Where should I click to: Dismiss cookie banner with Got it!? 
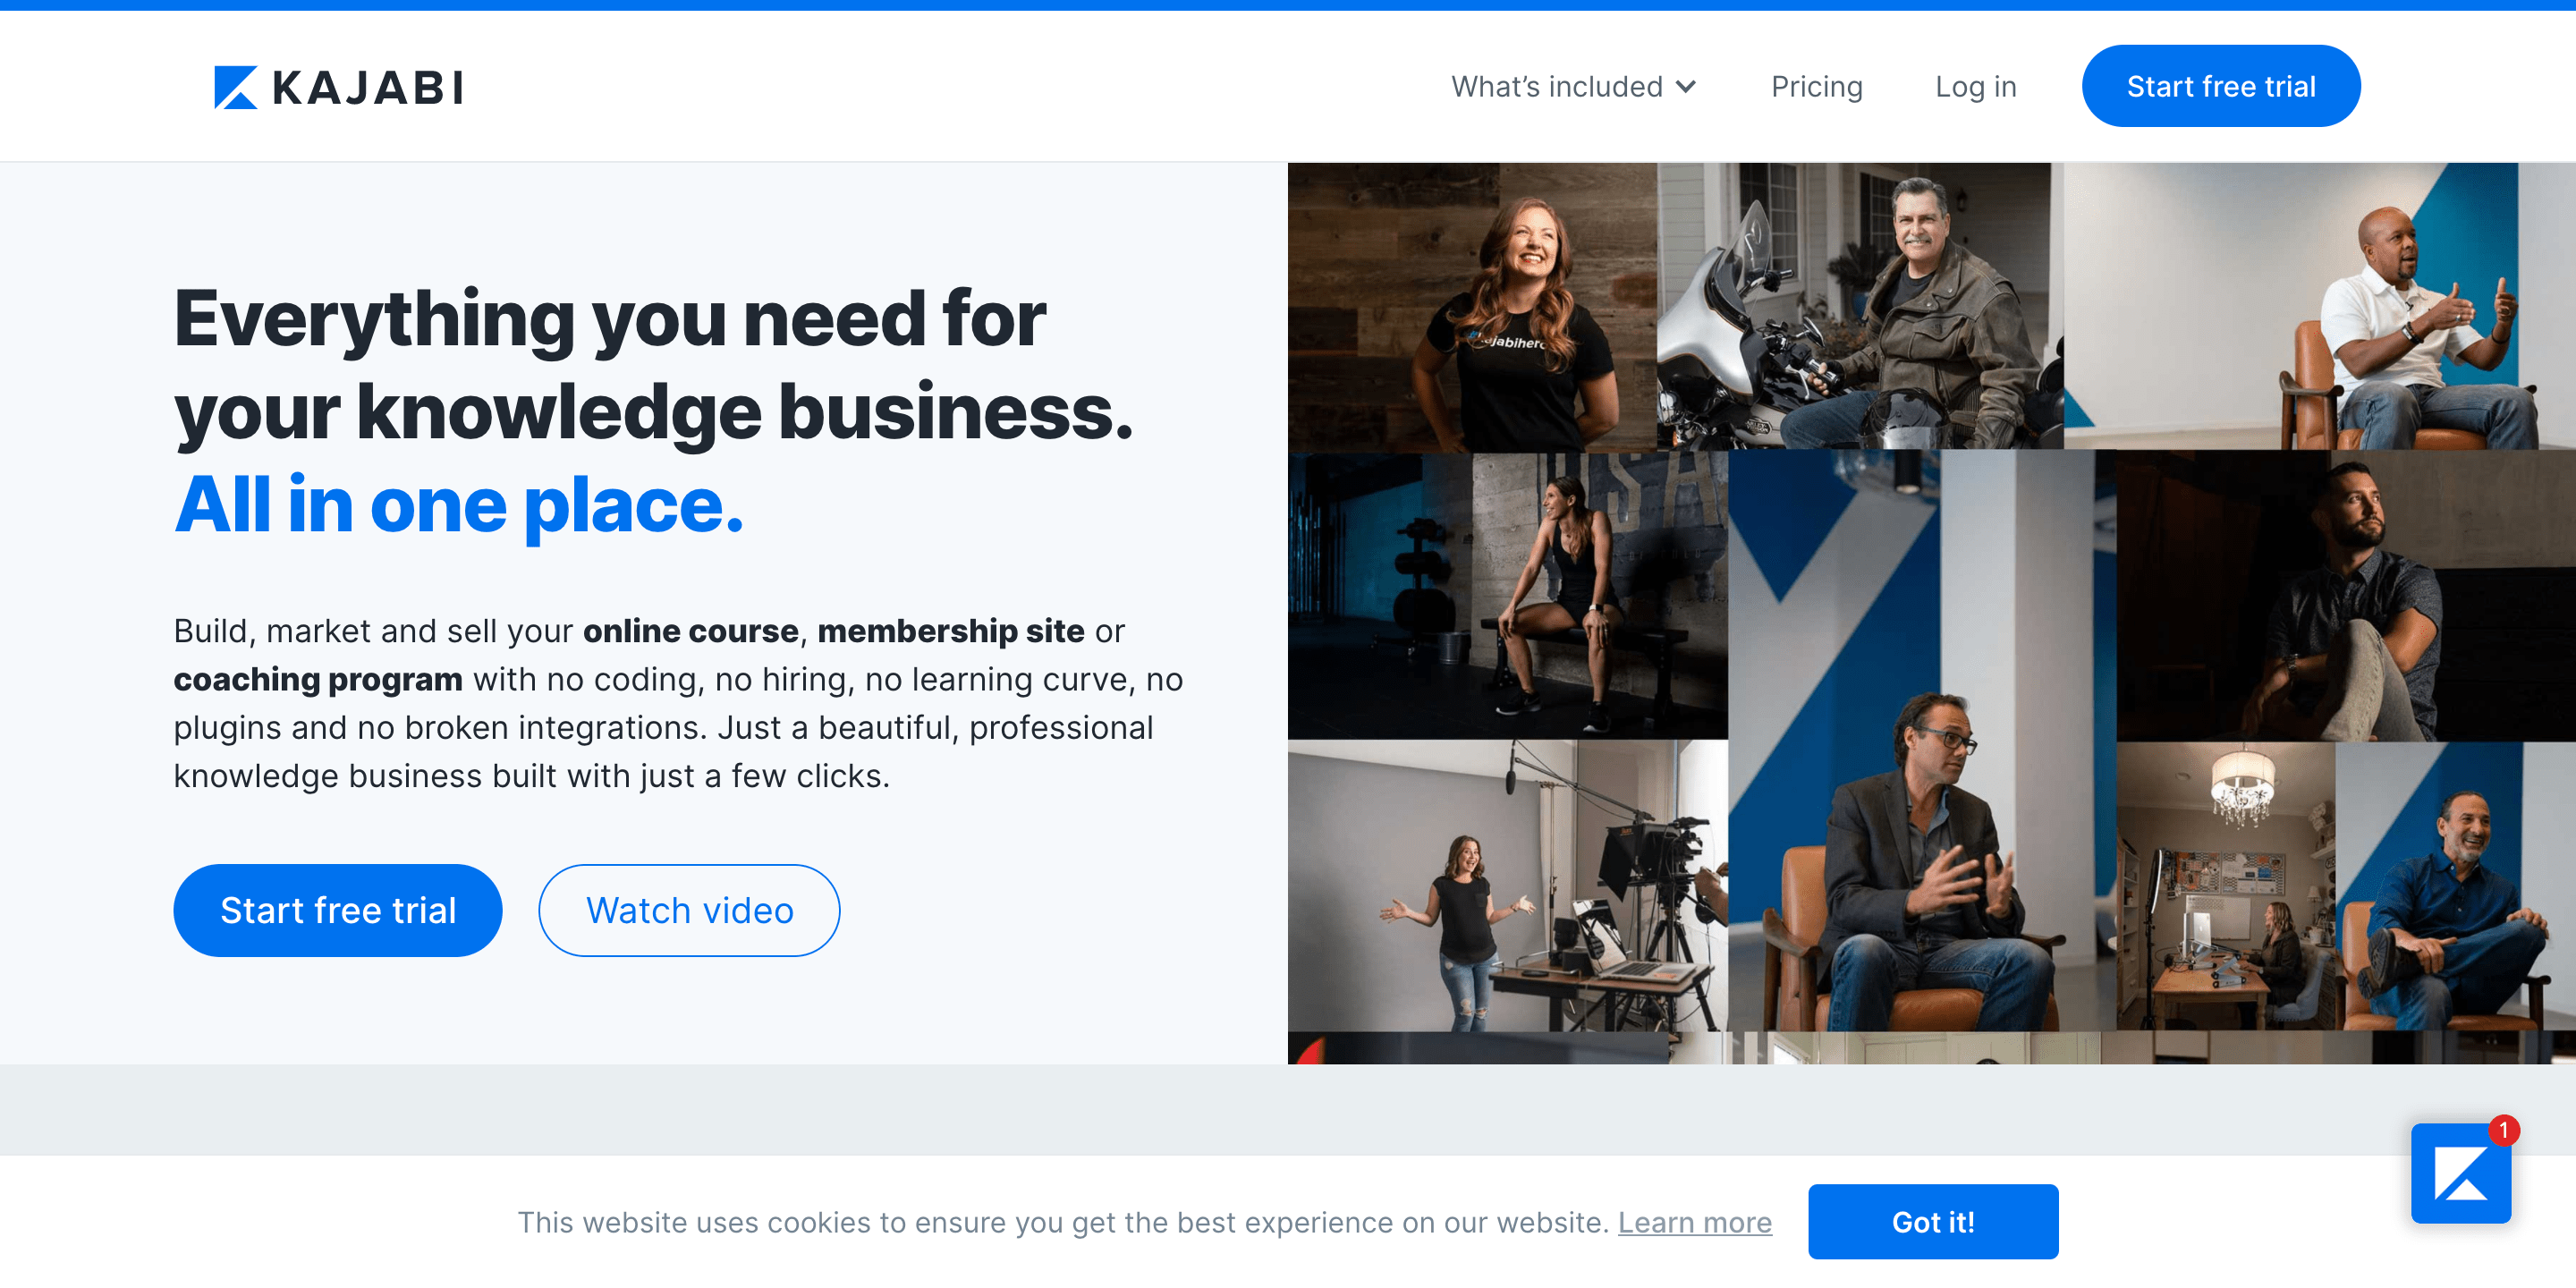[x=1933, y=1221]
